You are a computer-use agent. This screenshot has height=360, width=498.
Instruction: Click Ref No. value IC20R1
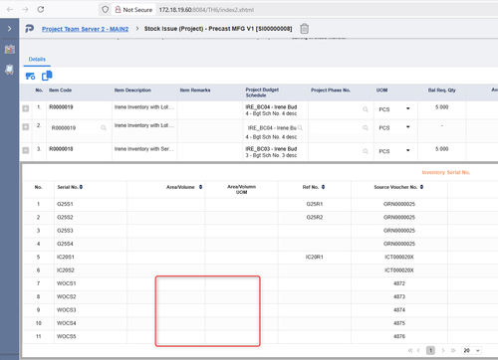pos(315,257)
